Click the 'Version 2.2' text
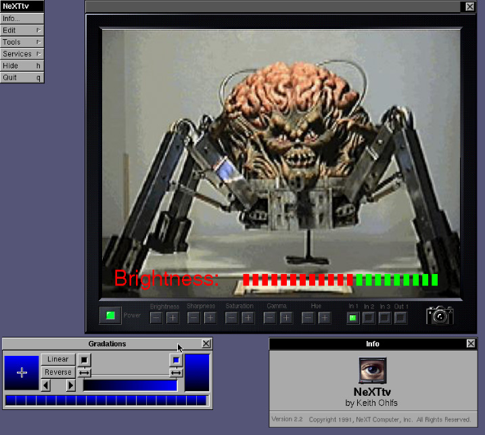This screenshot has height=435, width=485. [287, 419]
